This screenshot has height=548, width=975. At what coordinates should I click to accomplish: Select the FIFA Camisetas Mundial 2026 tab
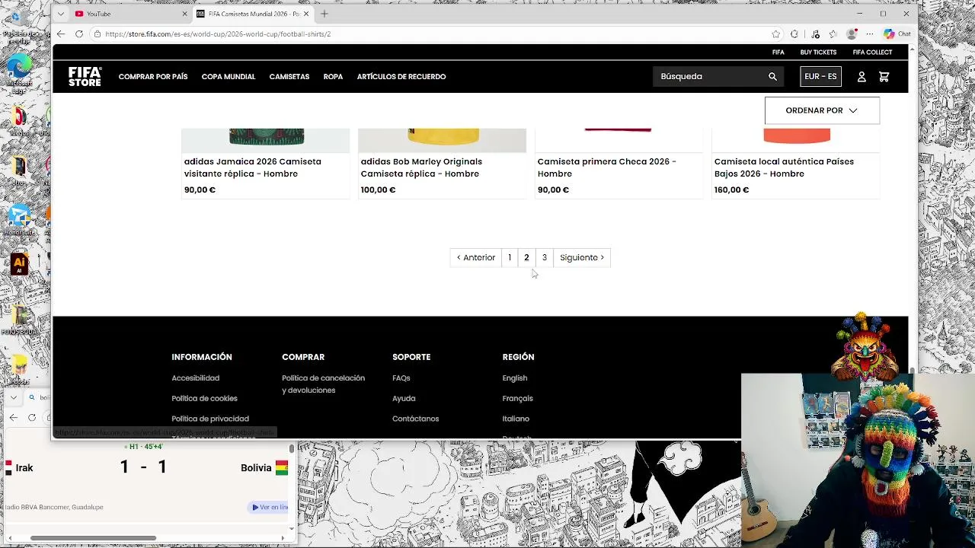(x=253, y=14)
